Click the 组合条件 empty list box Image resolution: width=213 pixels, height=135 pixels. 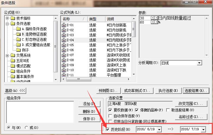[40, 112]
